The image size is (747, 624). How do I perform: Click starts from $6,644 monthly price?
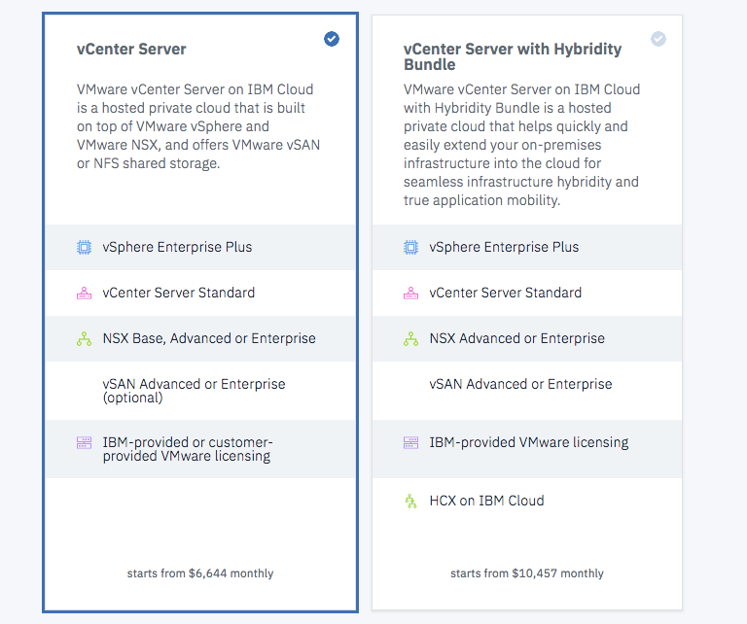[x=200, y=573]
